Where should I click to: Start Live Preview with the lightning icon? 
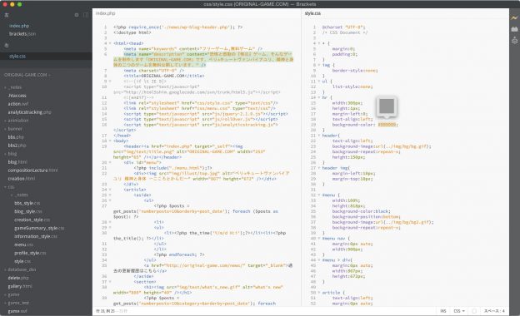(514, 17)
